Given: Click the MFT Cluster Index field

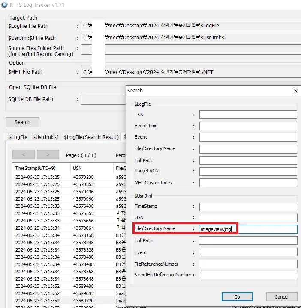Looking at the screenshot, I should (248, 183).
